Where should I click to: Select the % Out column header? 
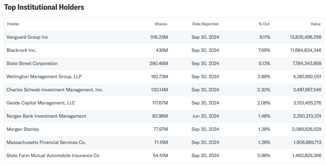click(264, 24)
